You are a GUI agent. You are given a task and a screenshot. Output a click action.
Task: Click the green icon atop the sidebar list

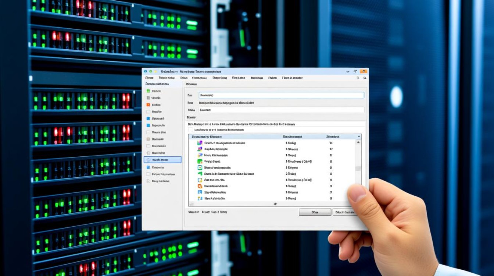[x=148, y=91]
